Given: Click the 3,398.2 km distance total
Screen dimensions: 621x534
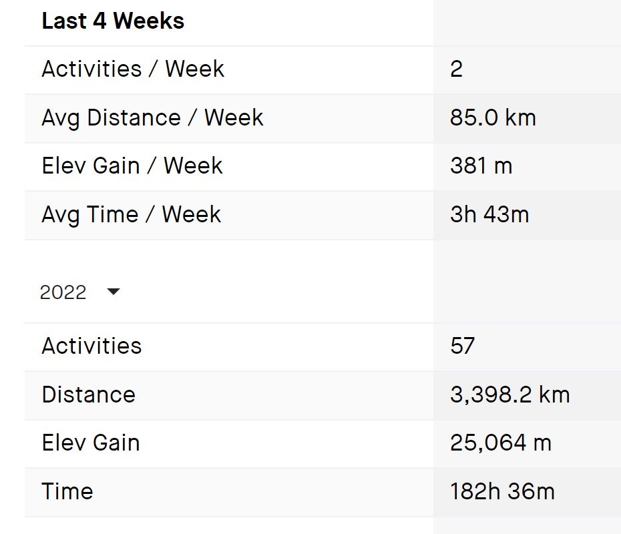Looking at the screenshot, I should pyautogui.click(x=509, y=394).
